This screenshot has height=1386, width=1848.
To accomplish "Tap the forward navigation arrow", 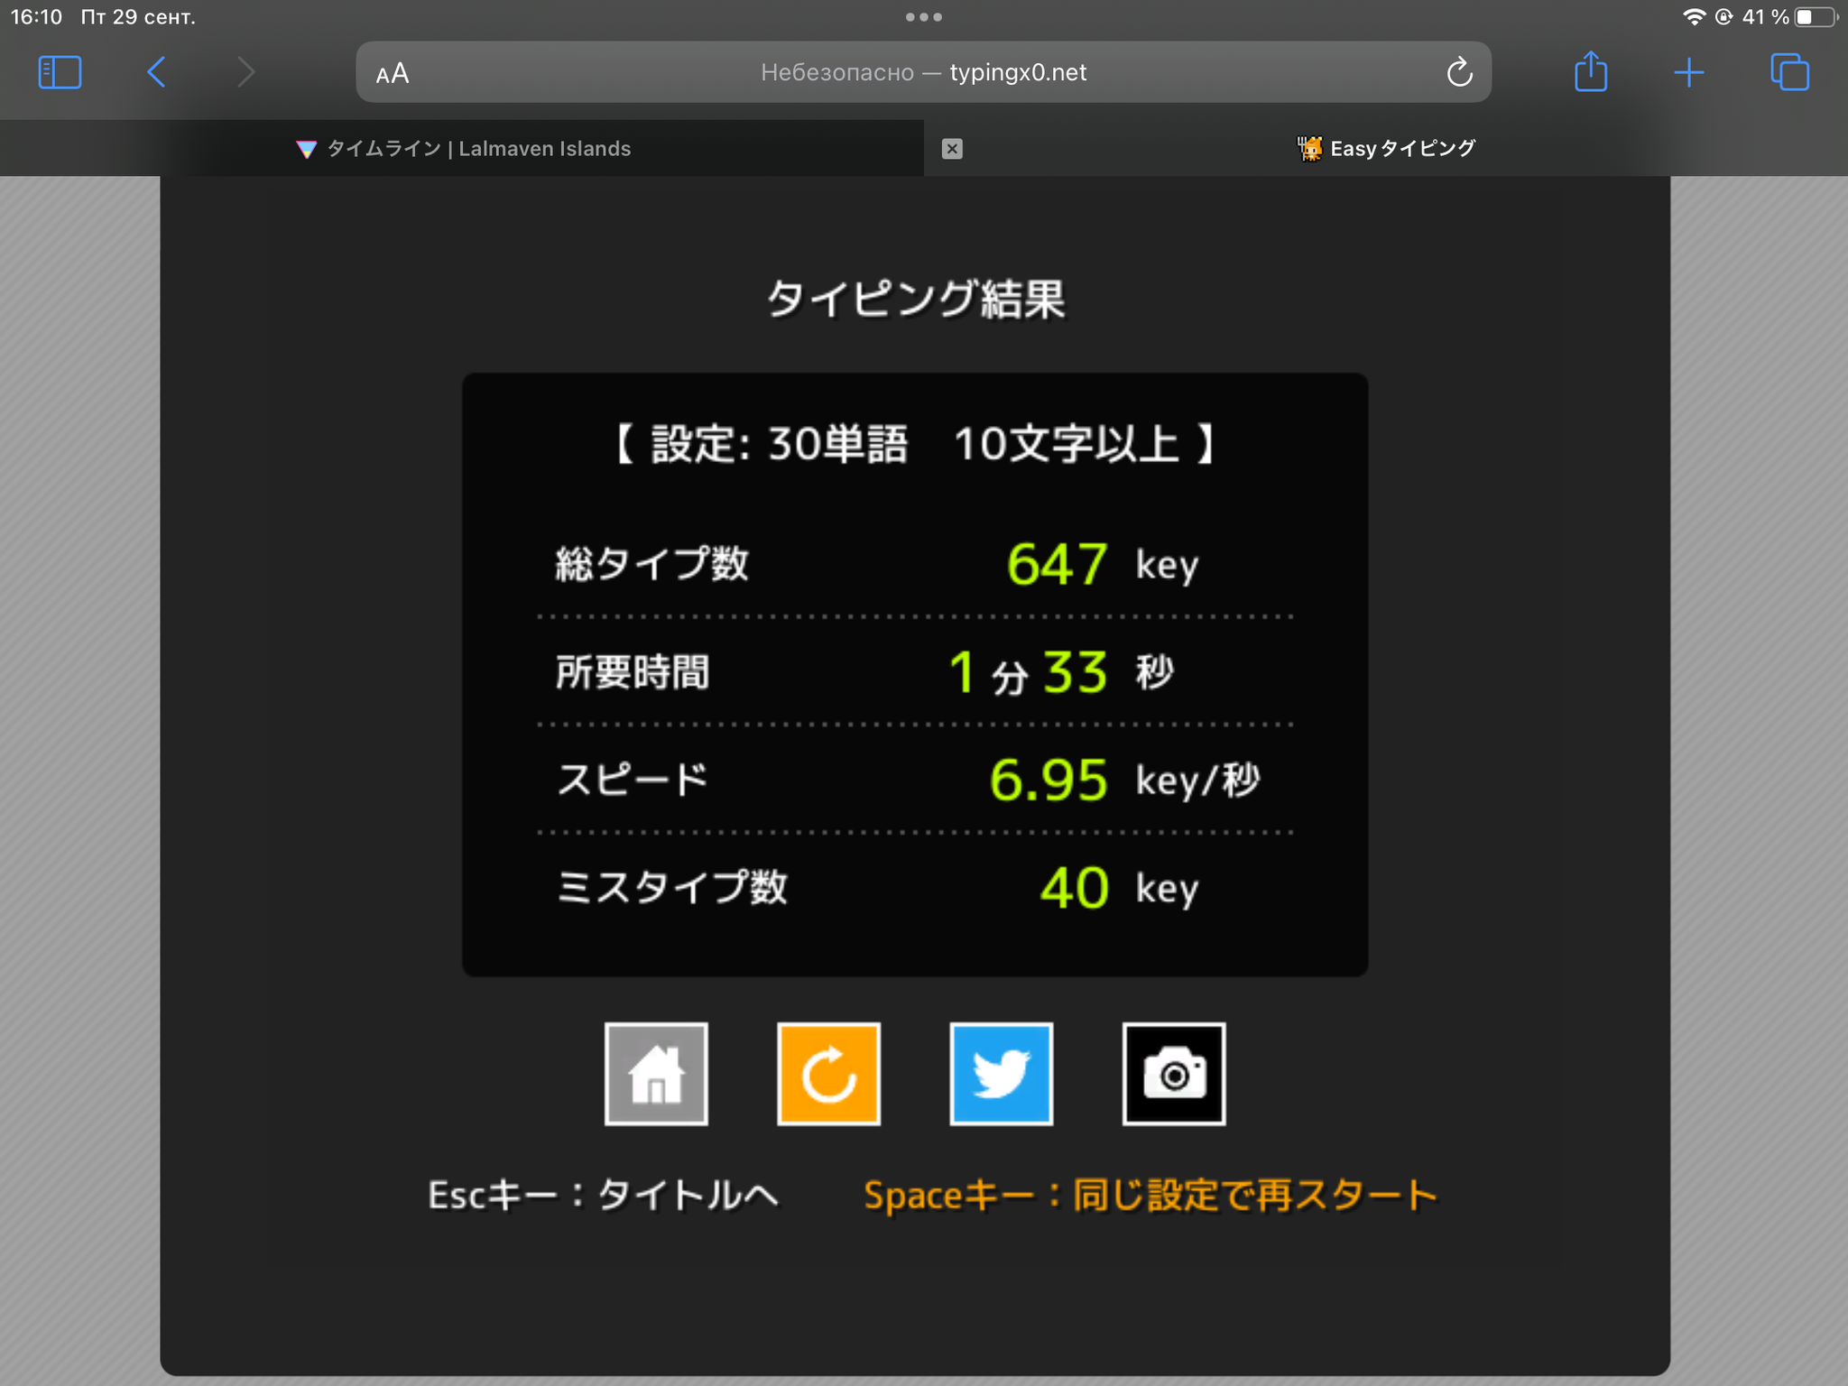I will 245,72.
